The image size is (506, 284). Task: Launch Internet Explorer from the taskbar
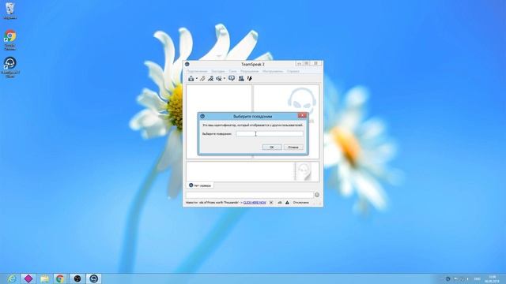coord(12,278)
